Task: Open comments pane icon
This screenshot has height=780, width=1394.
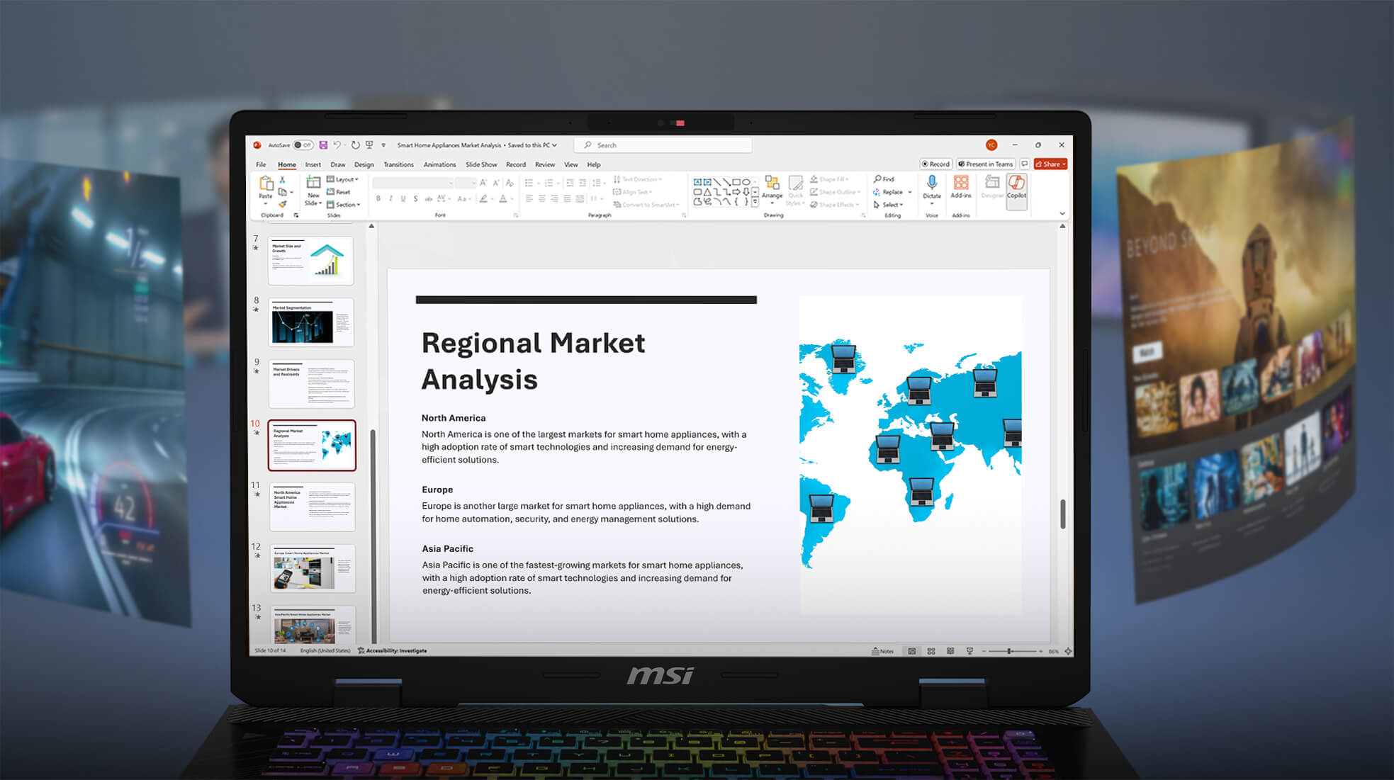Action: [x=1024, y=164]
